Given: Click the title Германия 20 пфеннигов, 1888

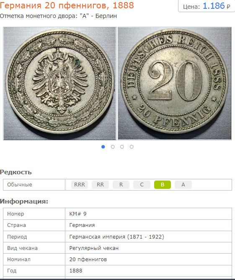Looking at the screenshot, I should (x=67, y=5).
